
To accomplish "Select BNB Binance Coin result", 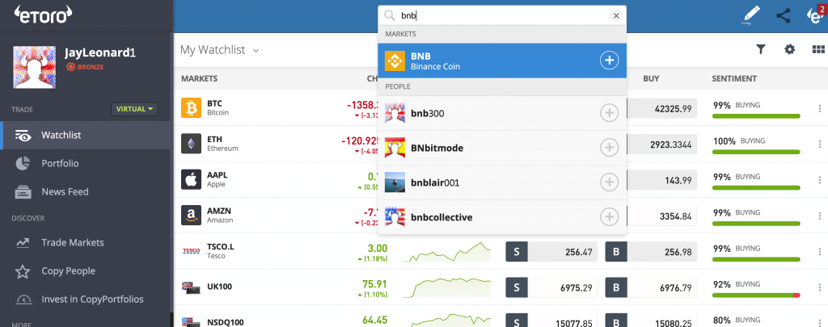I will [501, 61].
